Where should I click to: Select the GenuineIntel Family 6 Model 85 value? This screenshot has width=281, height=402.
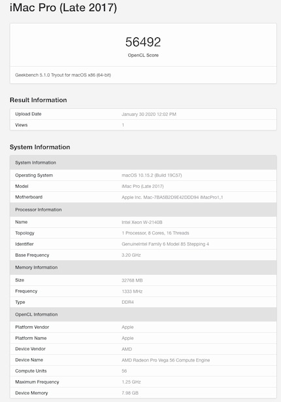tap(165, 244)
